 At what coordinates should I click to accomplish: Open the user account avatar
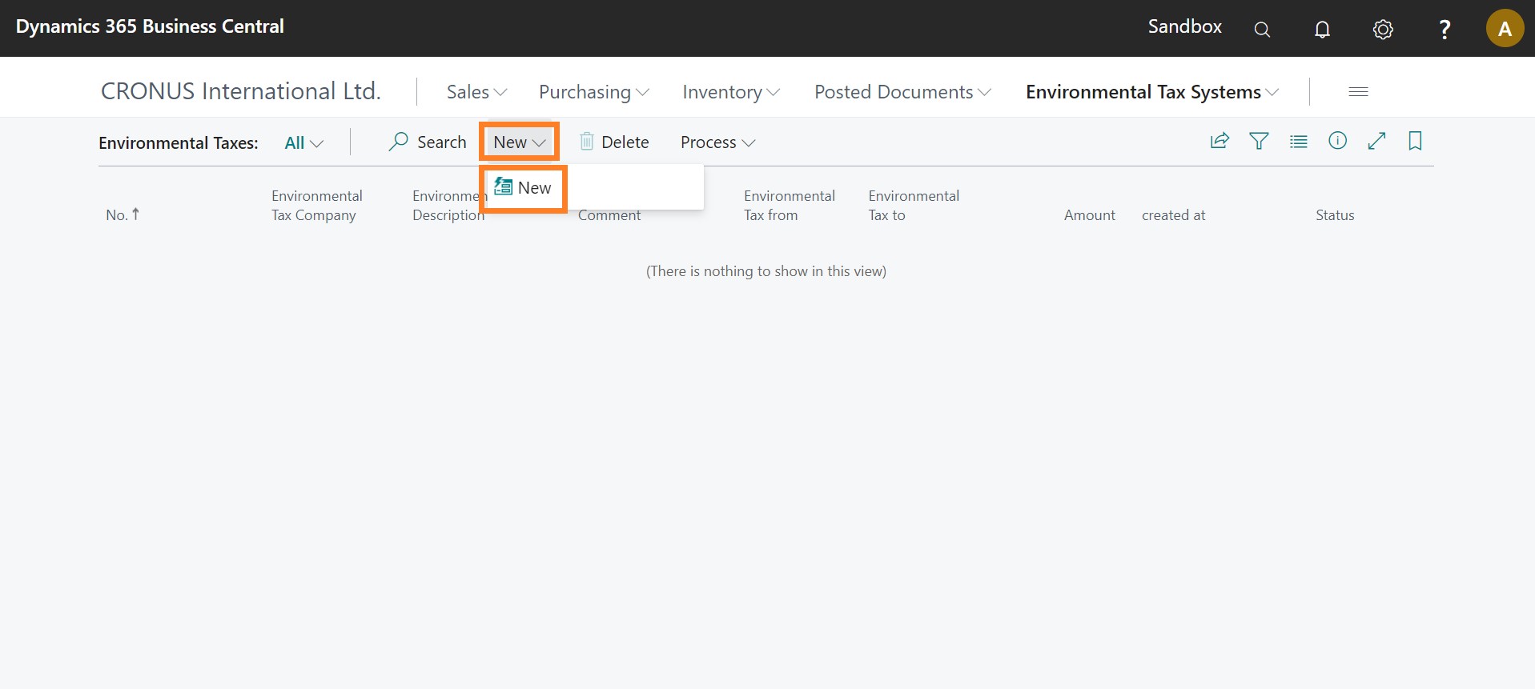1505,29
